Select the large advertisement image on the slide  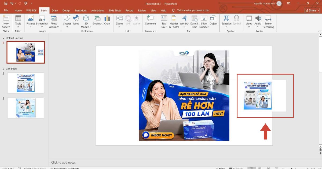point(184,95)
